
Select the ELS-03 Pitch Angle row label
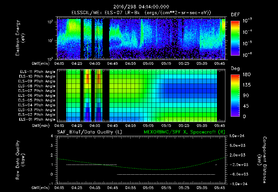click(37, 110)
